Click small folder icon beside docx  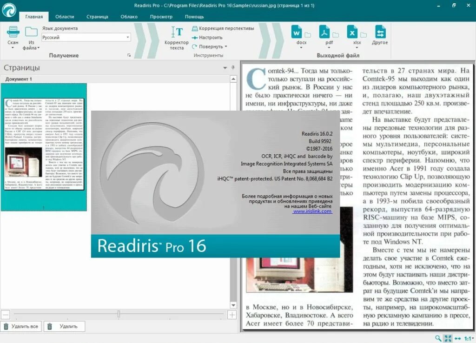[x=308, y=35]
